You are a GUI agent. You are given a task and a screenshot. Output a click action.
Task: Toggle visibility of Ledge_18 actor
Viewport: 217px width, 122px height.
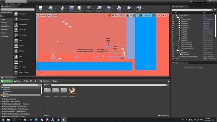173,32
